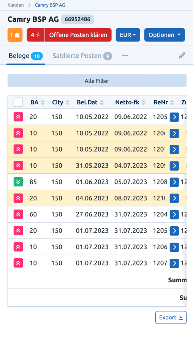This screenshot has height=349, width=193.
Task: Click due date cell 08.07.2023
Action: 131,198
